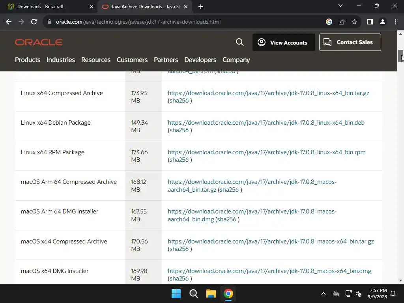Open the Oracle site search
Screen dimensions: 404x303
[239, 42]
